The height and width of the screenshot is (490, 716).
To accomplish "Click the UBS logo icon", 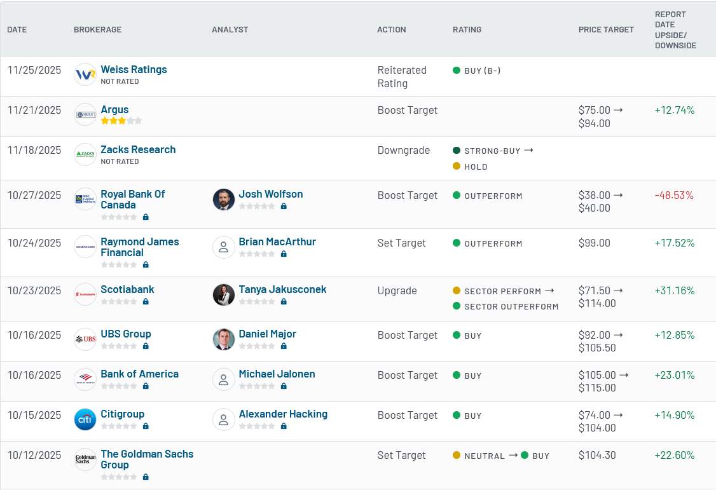I will (85, 339).
